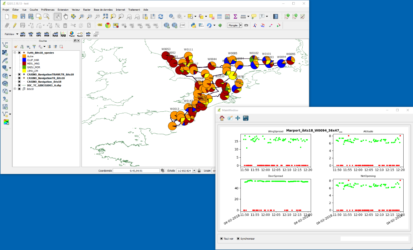Click the Zoom In magnifier
The image size is (413, 250).
tap(81, 16)
